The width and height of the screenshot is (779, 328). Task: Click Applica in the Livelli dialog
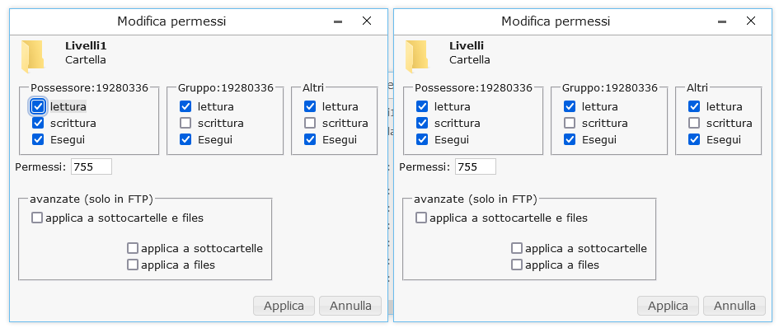point(669,306)
